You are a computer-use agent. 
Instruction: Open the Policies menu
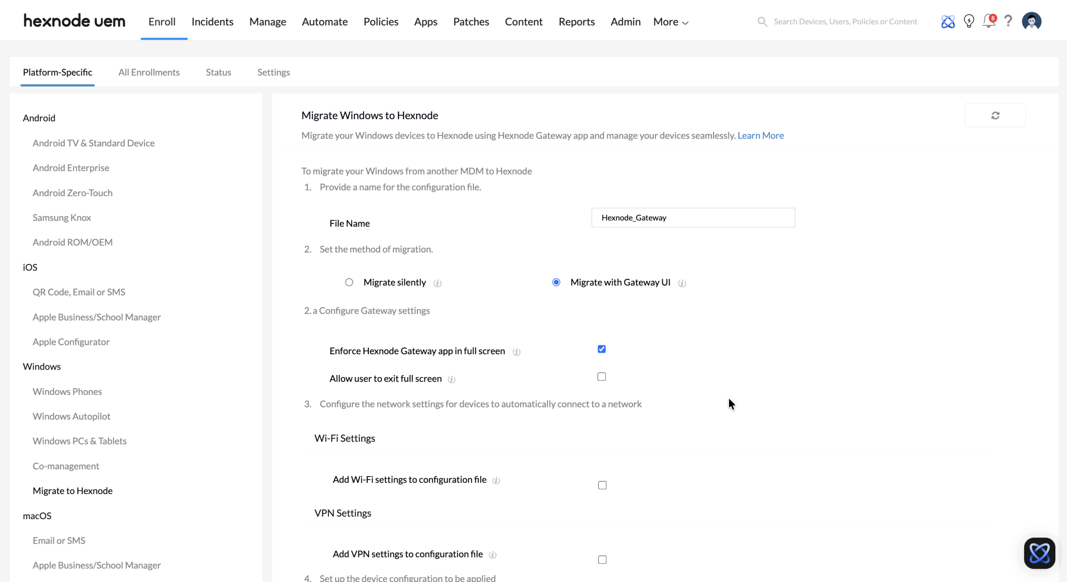(x=381, y=22)
